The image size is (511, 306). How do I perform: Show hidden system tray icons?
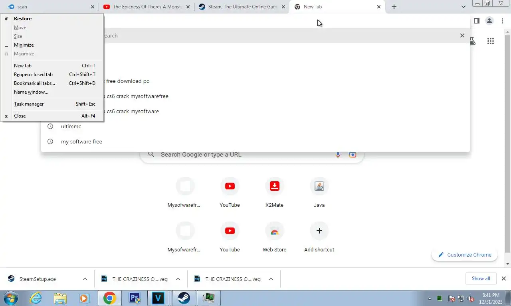(x=430, y=298)
